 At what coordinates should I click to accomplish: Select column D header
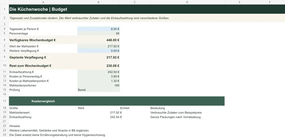pos(187,2)
